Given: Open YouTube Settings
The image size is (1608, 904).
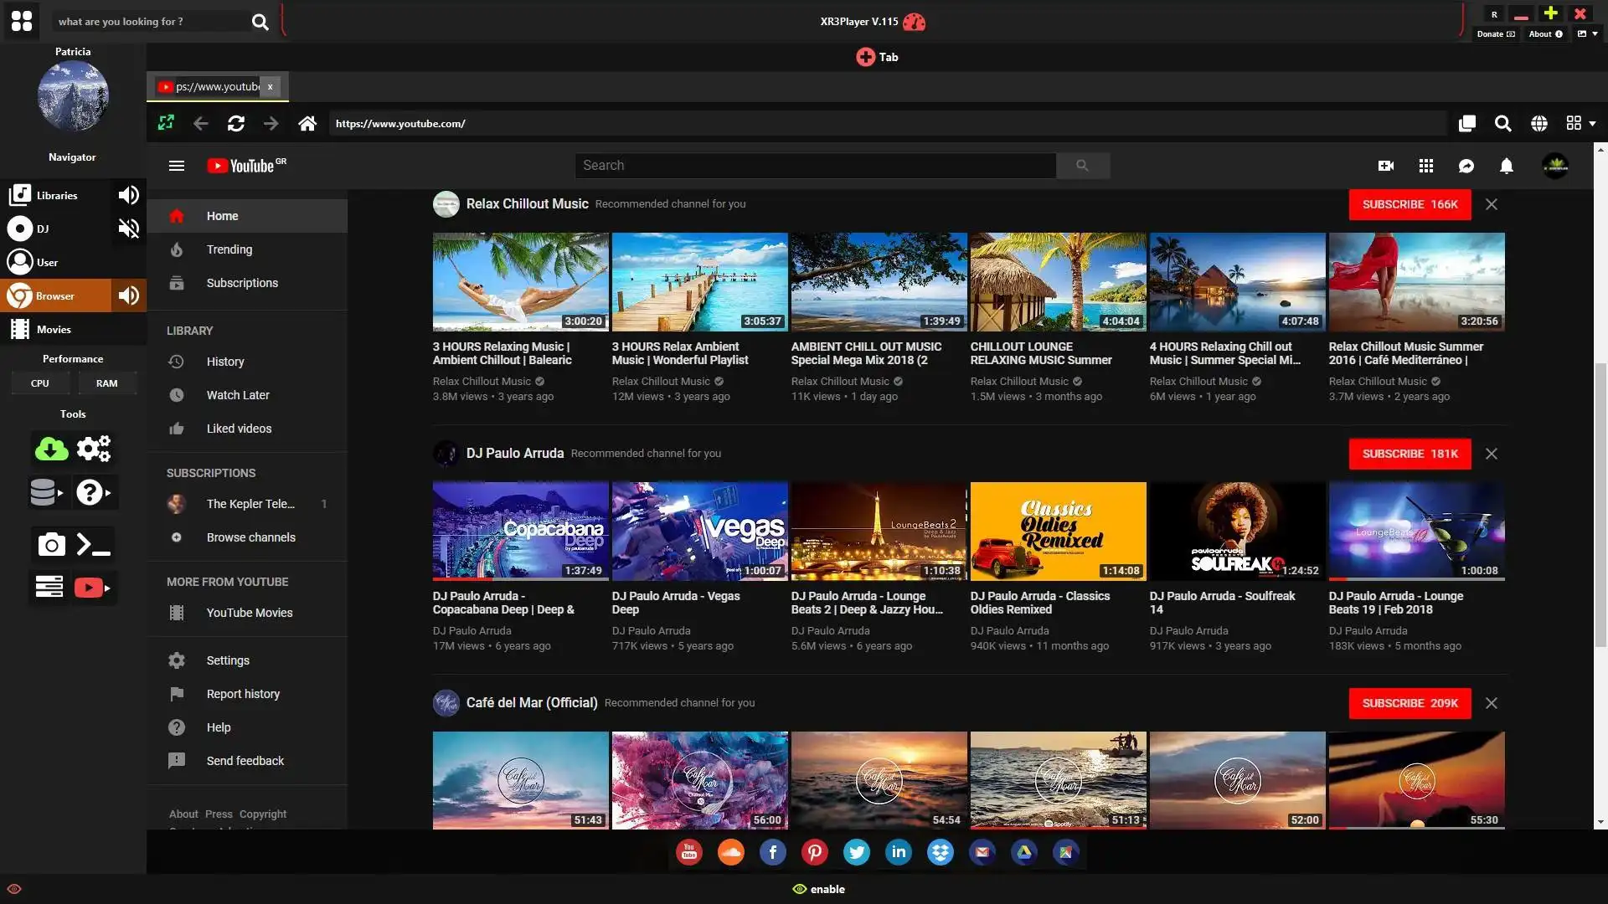Looking at the screenshot, I should tap(248, 660).
